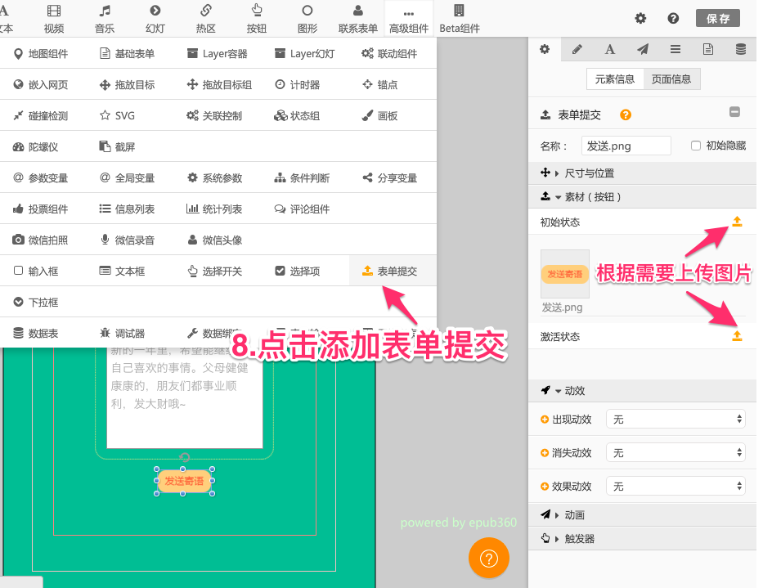This screenshot has height=588, width=763.
Task: Upload image for 初始状态
Action: click(737, 222)
